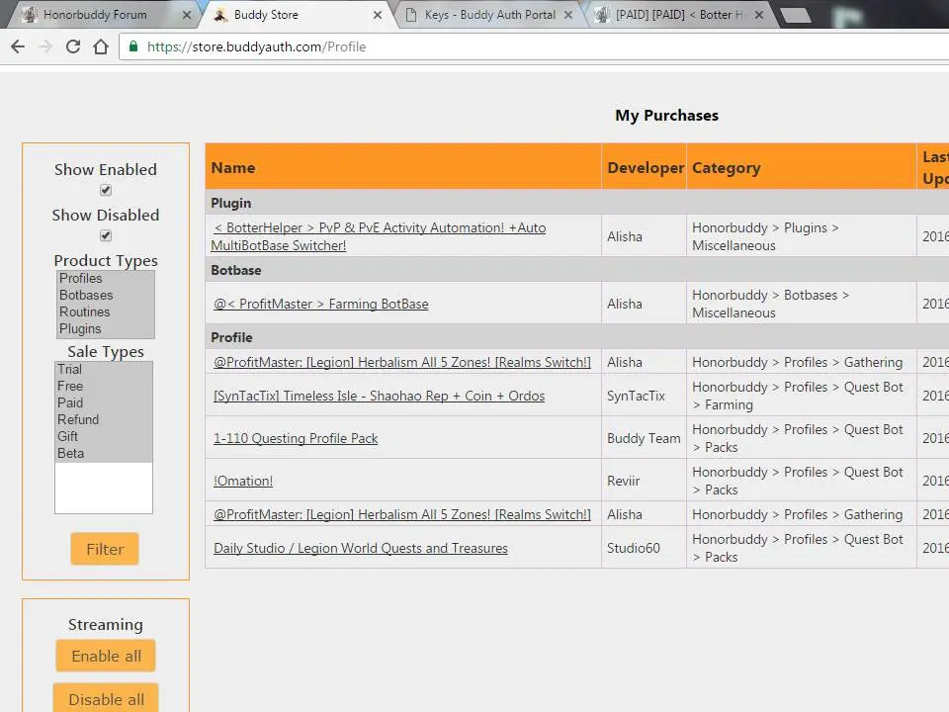949x712 pixels.
Task: Click the Botbase group header row
Action: point(576,270)
